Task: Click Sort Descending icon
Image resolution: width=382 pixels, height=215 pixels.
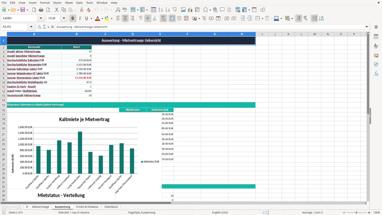Action: [167, 10]
